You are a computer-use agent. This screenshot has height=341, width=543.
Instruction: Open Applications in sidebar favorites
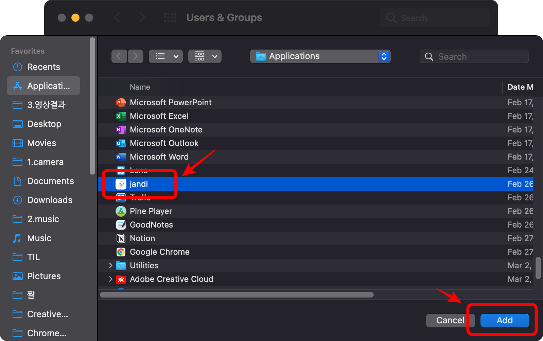coord(43,86)
